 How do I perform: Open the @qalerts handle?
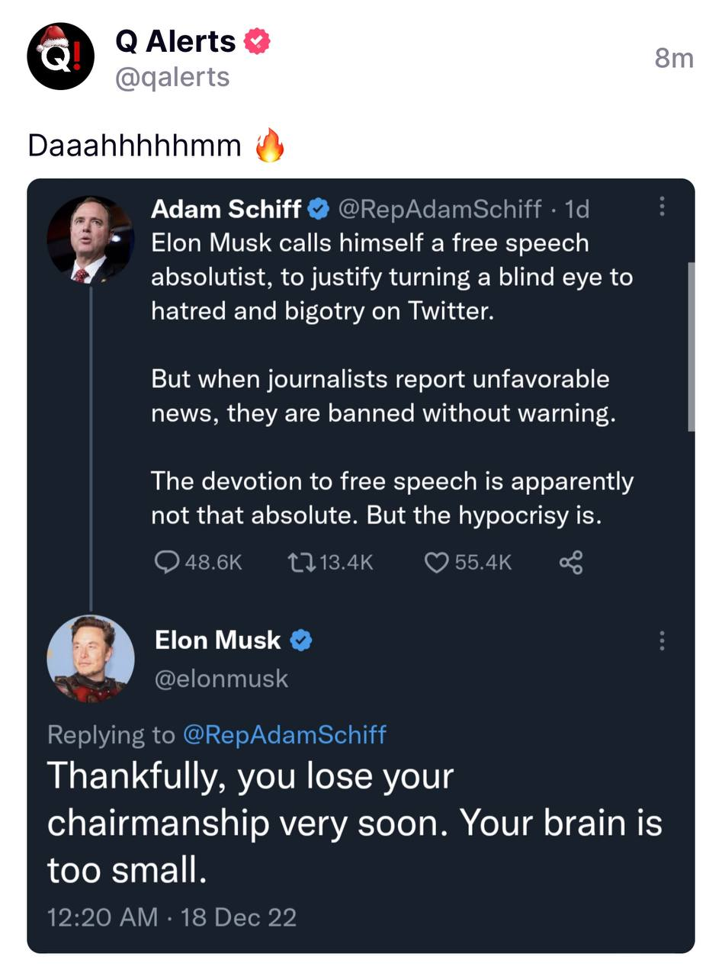click(x=172, y=77)
